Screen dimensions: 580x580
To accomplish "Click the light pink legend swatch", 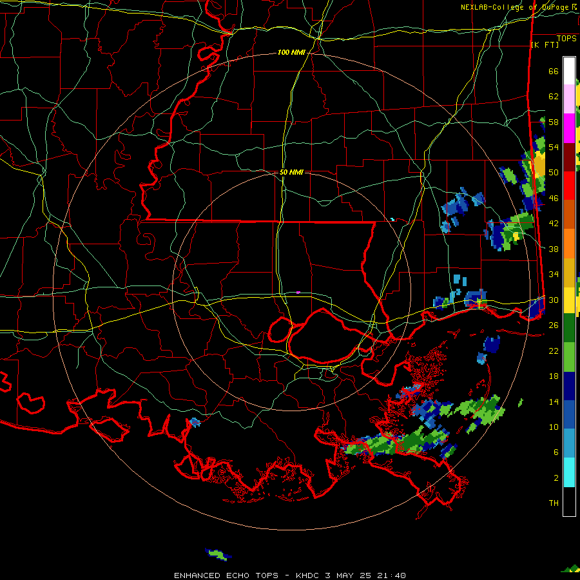I will pyautogui.click(x=569, y=99).
